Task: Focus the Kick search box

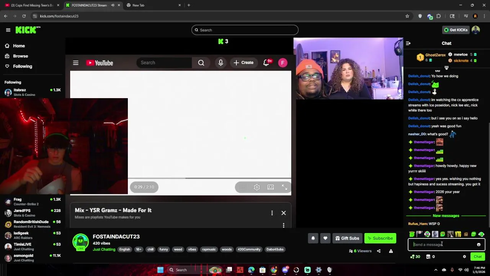Action: 245,30
